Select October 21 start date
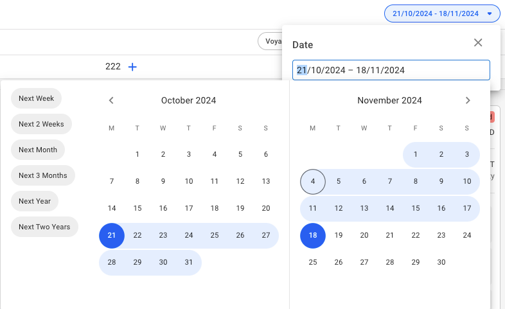505x309 pixels. pyautogui.click(x=112, y=236)
